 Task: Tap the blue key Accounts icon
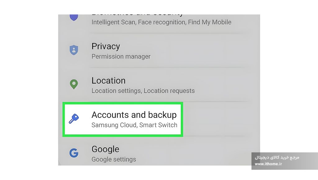click(74, 119)
